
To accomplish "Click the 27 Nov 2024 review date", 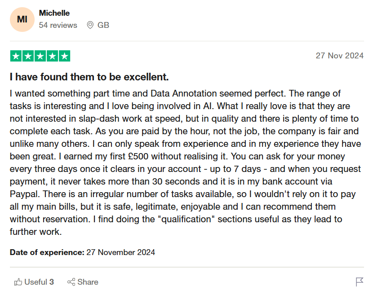I will pos(340,55).
